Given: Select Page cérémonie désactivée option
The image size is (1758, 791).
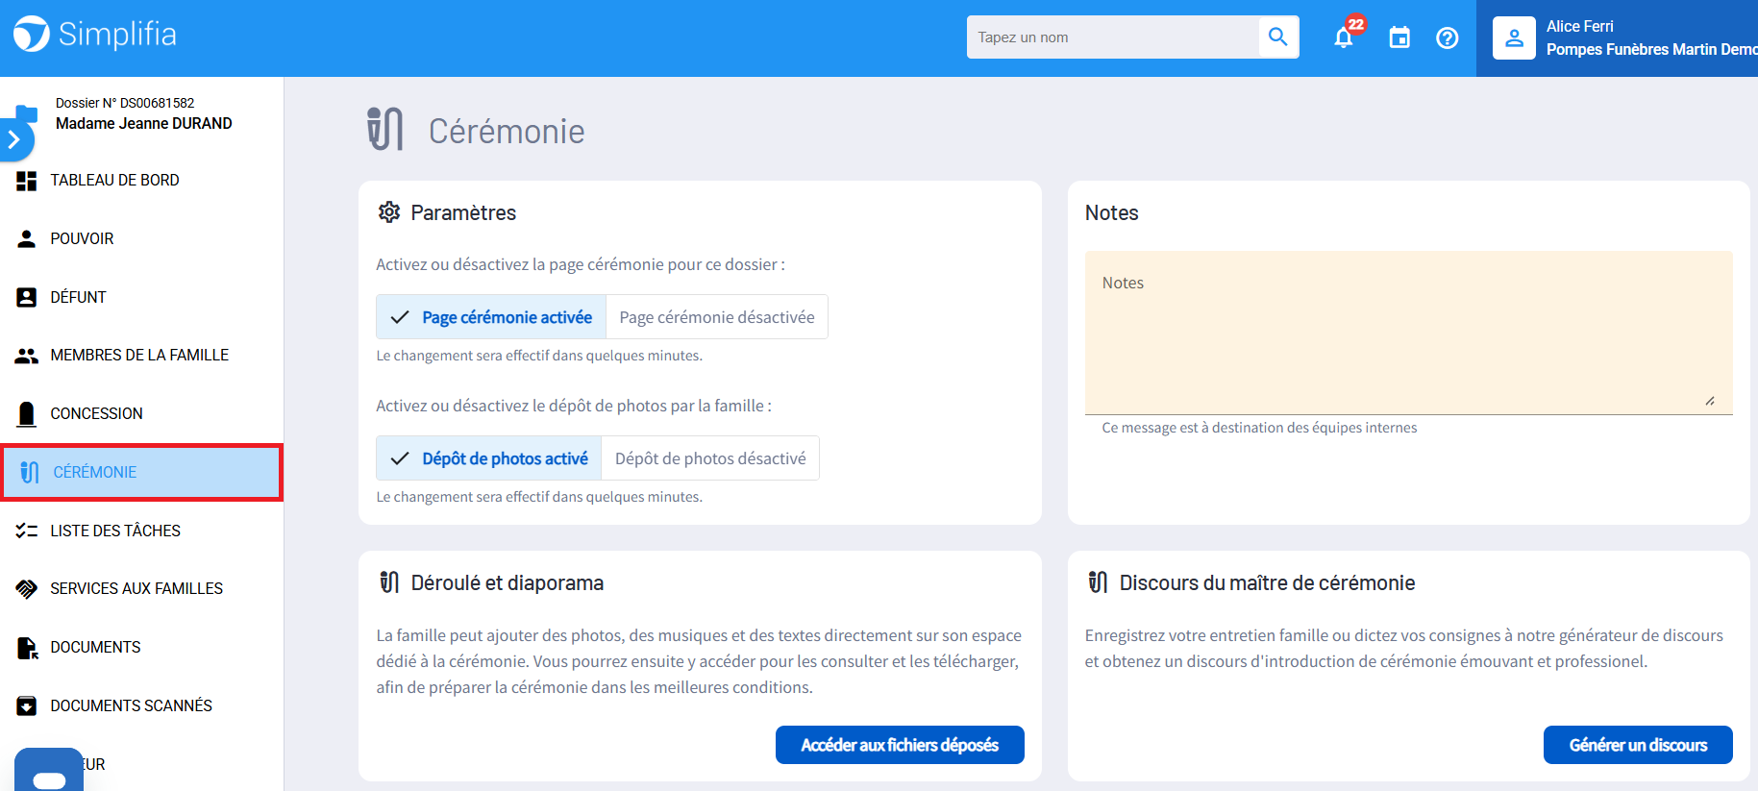Looking at the screenshot, I should tap(716, 317).
